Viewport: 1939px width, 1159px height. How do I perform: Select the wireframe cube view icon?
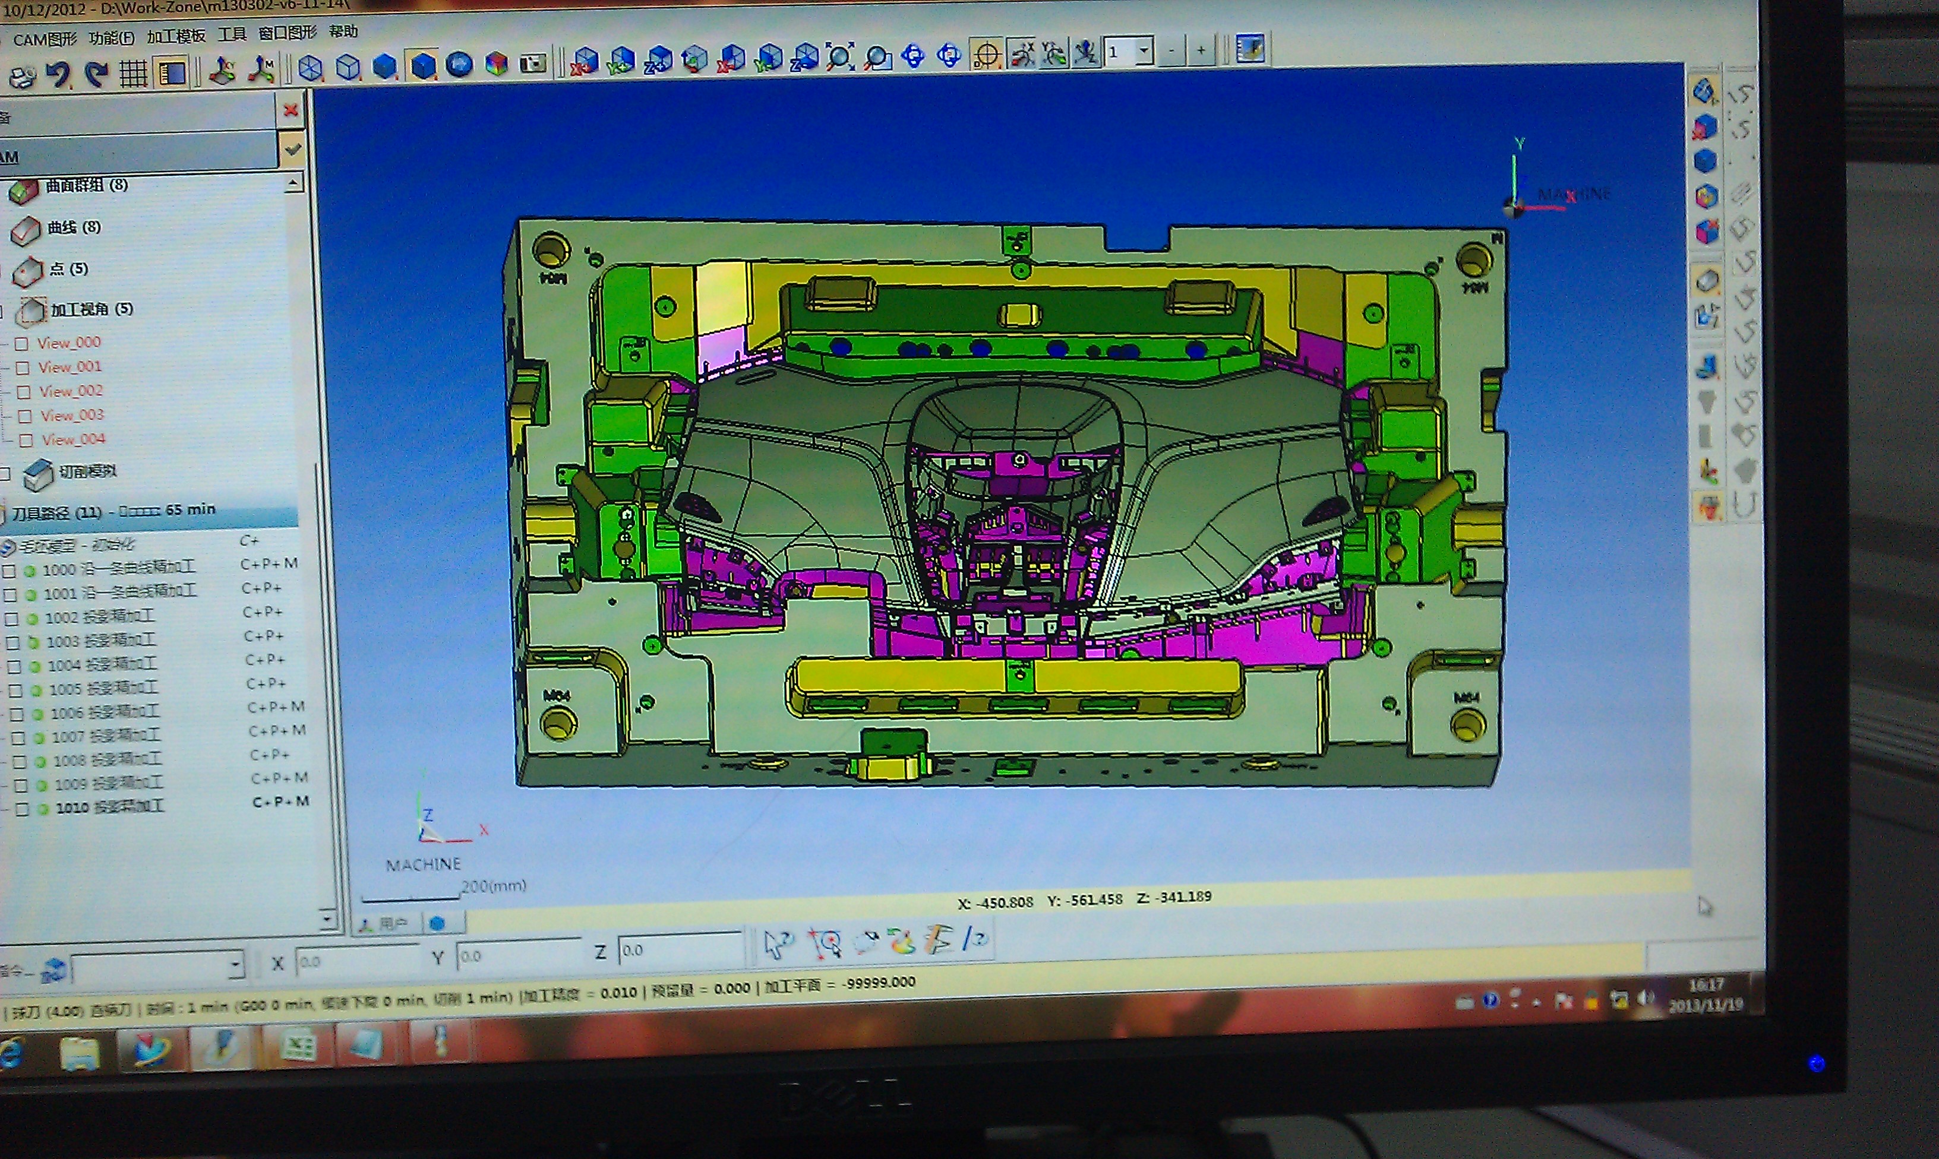(311, 68)
